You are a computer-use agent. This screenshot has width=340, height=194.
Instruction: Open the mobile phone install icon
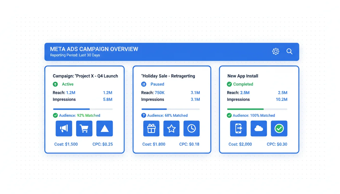click(x=238, y=129)
